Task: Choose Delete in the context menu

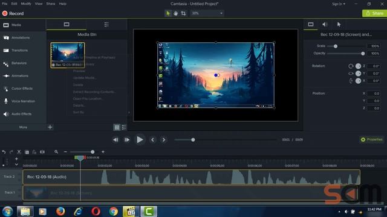Action: click(x=78, y=85)
